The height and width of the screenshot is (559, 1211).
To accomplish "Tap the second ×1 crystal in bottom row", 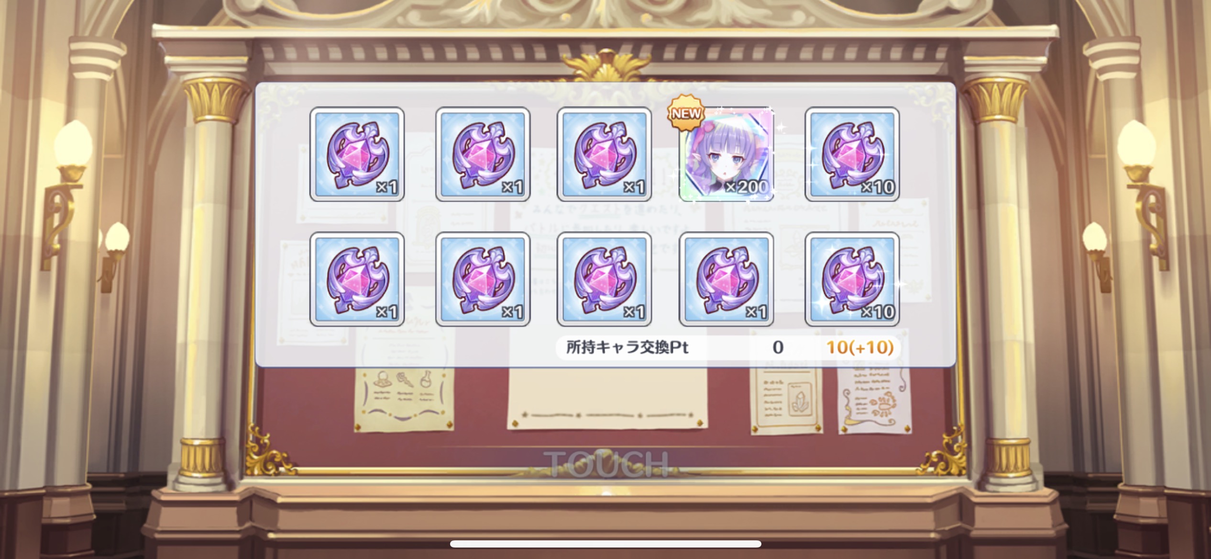I will click(483, 279).
